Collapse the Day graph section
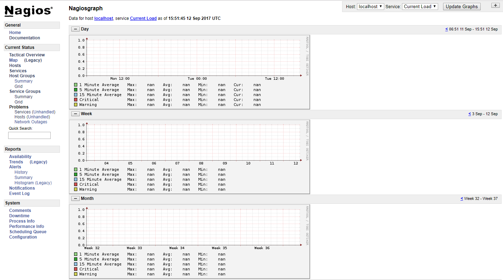503x280 pixels. click(x=76, y=29)
